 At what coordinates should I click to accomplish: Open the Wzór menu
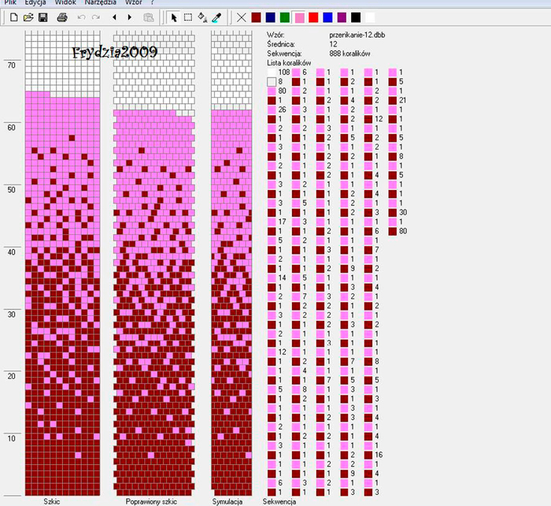(134, 2)
